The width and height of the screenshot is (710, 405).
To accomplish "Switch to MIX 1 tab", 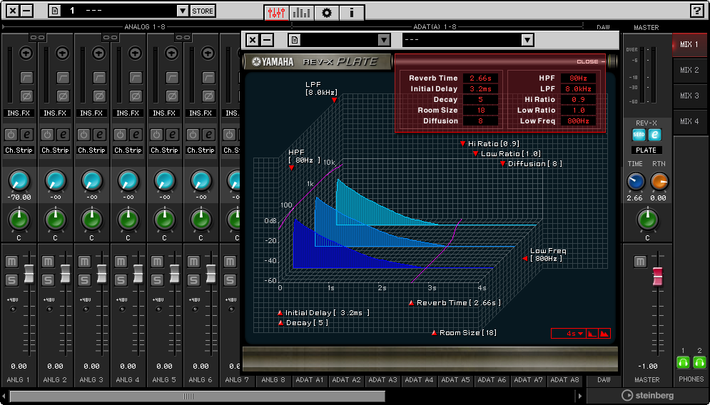I will pyautogui.click(x=689, y=44).
